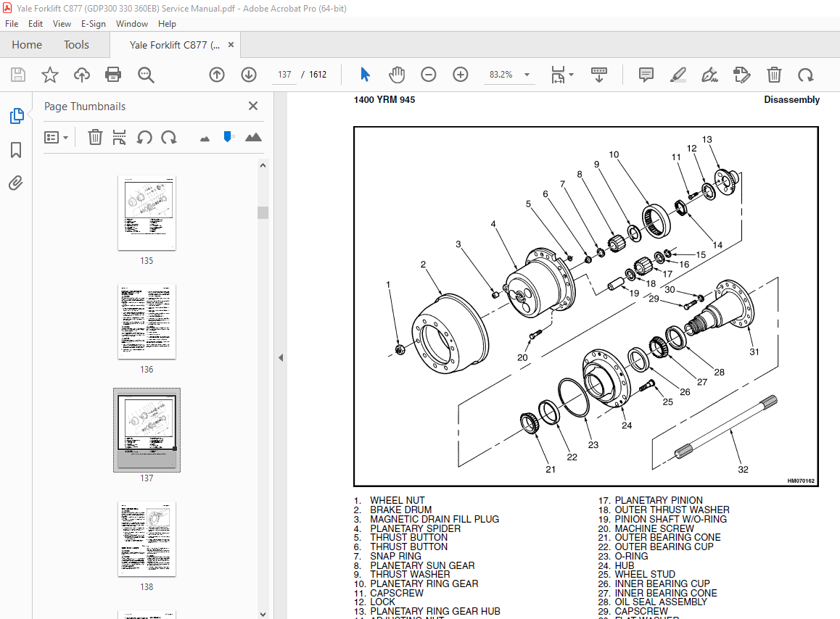Switch to the Tools tab
Image resolution: width=840 pixels, height=619 pixels.
(77, 44)
